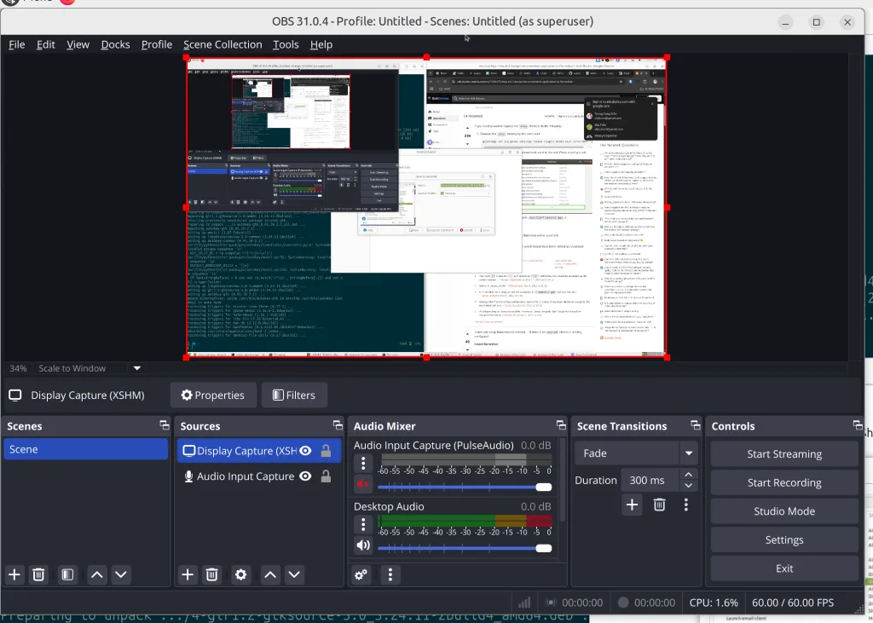Delete scene transition trash icon

[659, 505]
